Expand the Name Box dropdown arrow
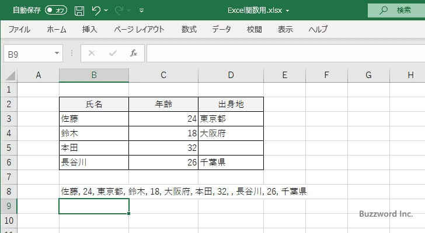This screenshot has width=425, height=233. coord(57,53)
